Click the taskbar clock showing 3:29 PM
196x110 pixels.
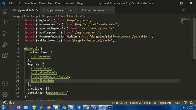[x=190, y=108]
